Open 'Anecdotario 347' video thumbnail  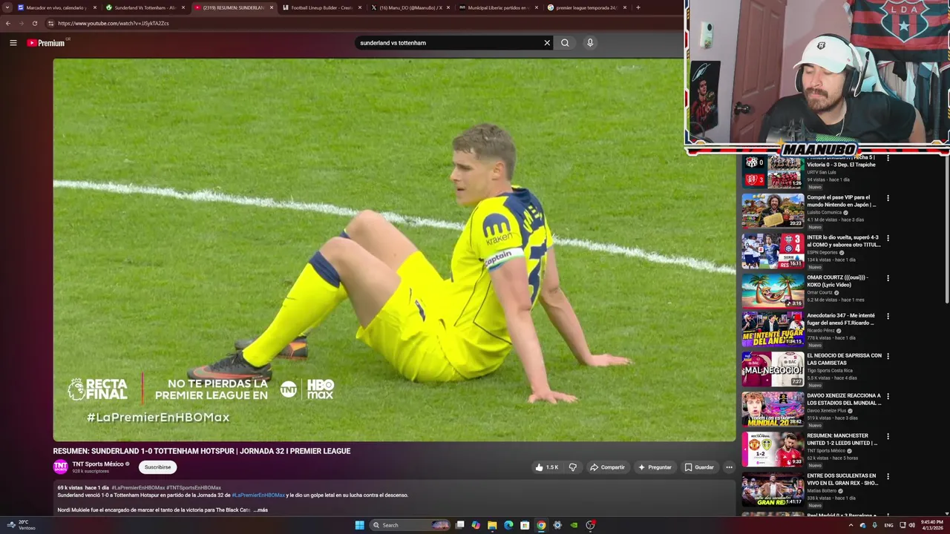(x=773, y=329)
